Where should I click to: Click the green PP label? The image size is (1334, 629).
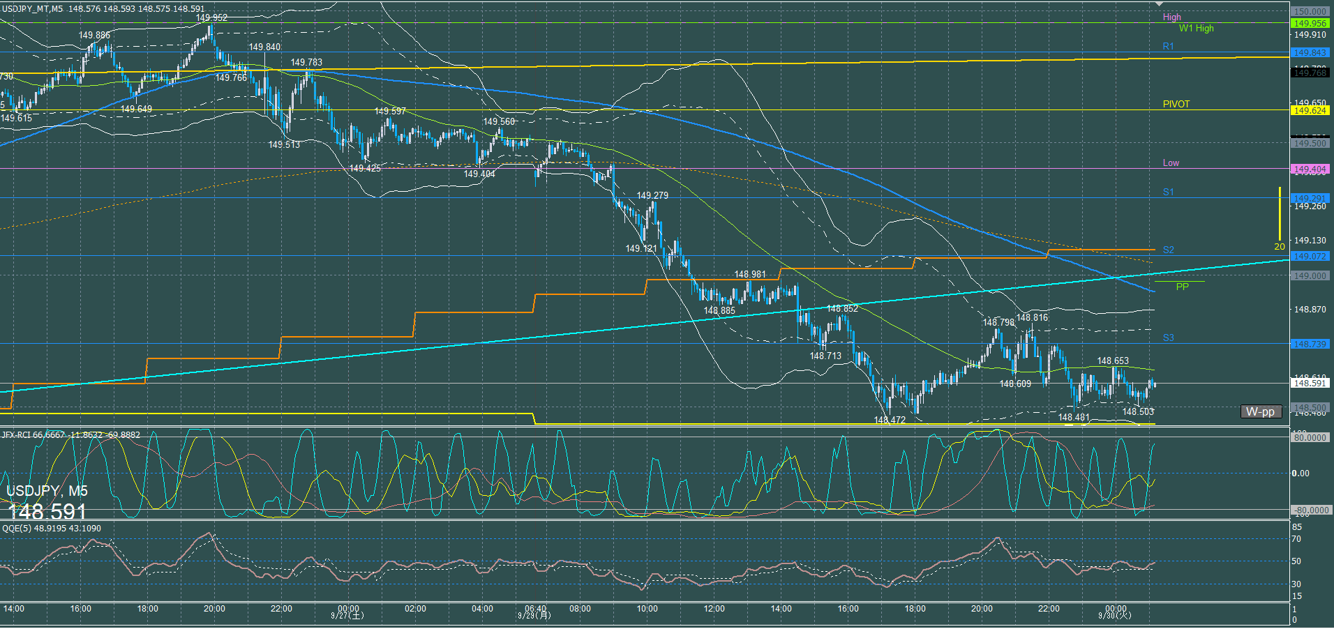[x=1182, y=287]
